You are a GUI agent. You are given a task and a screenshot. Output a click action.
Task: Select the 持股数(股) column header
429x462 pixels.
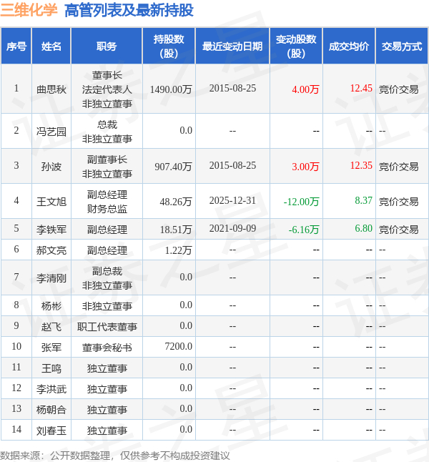pyautogui.click(x=169, y=46)
